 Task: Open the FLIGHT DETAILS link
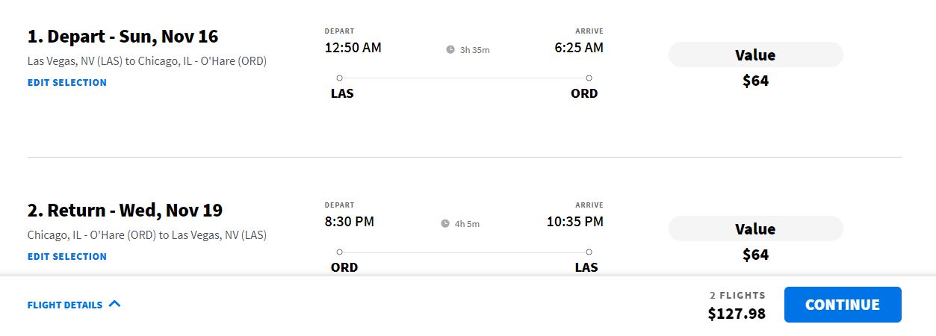click(x=65, y=305)
